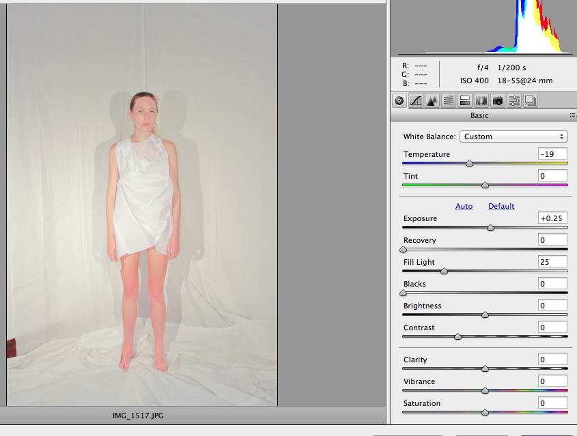Click the Fill Light slider handle

(444, 271)
